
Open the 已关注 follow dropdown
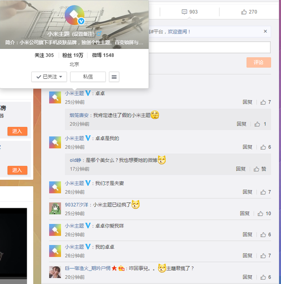coord(49,77)
